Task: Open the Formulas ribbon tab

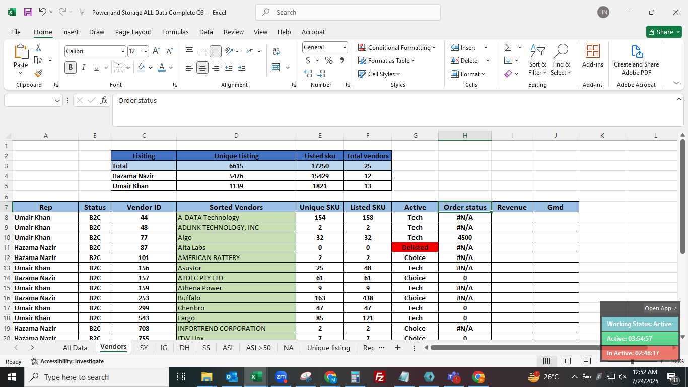Action: 175,32
